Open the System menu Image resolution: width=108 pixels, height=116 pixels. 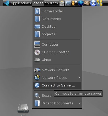tap(51, 3)
